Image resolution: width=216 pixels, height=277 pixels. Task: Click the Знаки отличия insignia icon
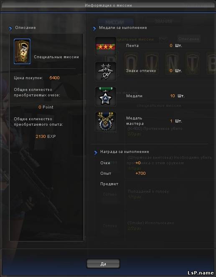point(106,71)
